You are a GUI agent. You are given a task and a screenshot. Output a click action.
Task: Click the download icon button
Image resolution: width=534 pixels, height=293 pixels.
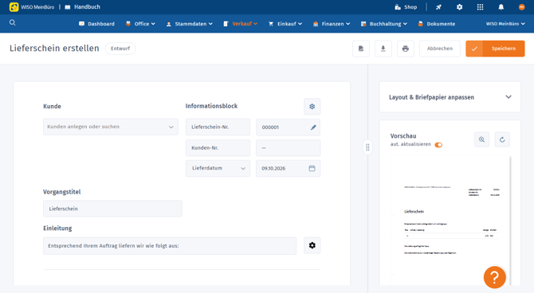pos(383,49)
